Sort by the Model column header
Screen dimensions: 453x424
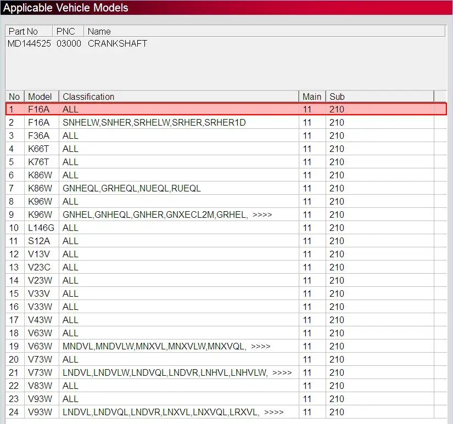[42, 97]
